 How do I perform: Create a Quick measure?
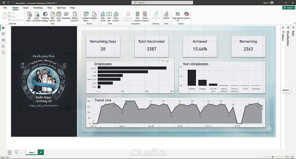pos(145,17)
